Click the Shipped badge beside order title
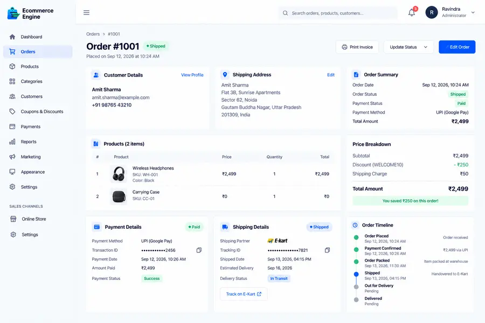 point(156,46)
